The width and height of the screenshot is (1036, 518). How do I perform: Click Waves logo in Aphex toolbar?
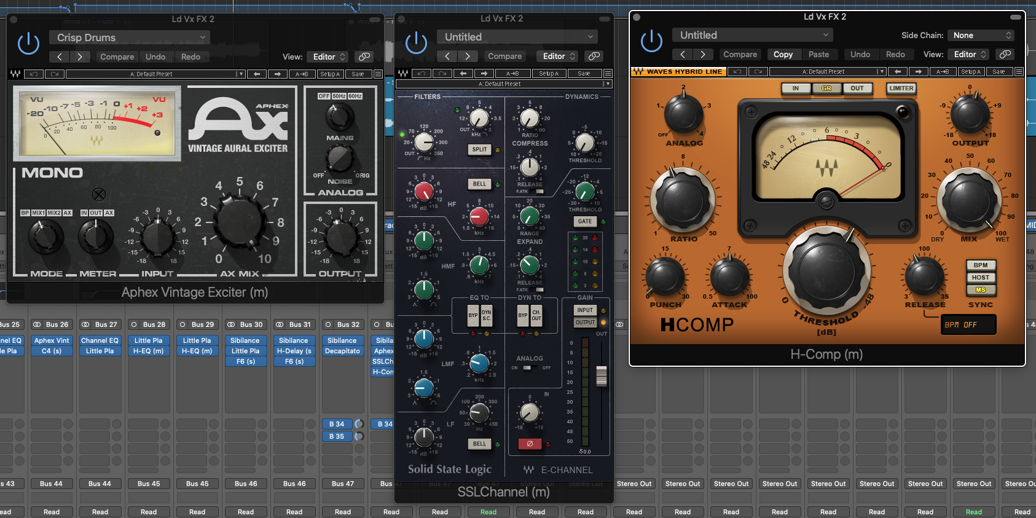coord(15,74)
